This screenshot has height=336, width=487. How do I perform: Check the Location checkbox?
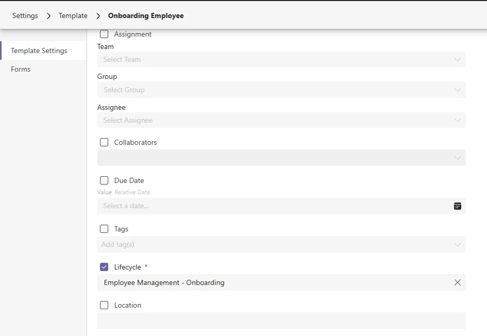[x=104, y=305]
